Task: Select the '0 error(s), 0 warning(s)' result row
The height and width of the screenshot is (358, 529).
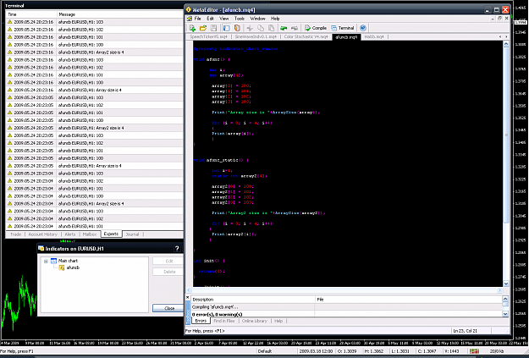Action: (x=346, y=314)
